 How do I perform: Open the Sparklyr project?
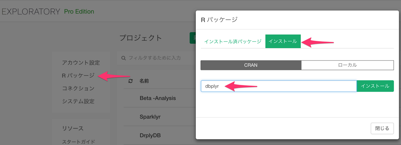(x=150, y=117)
